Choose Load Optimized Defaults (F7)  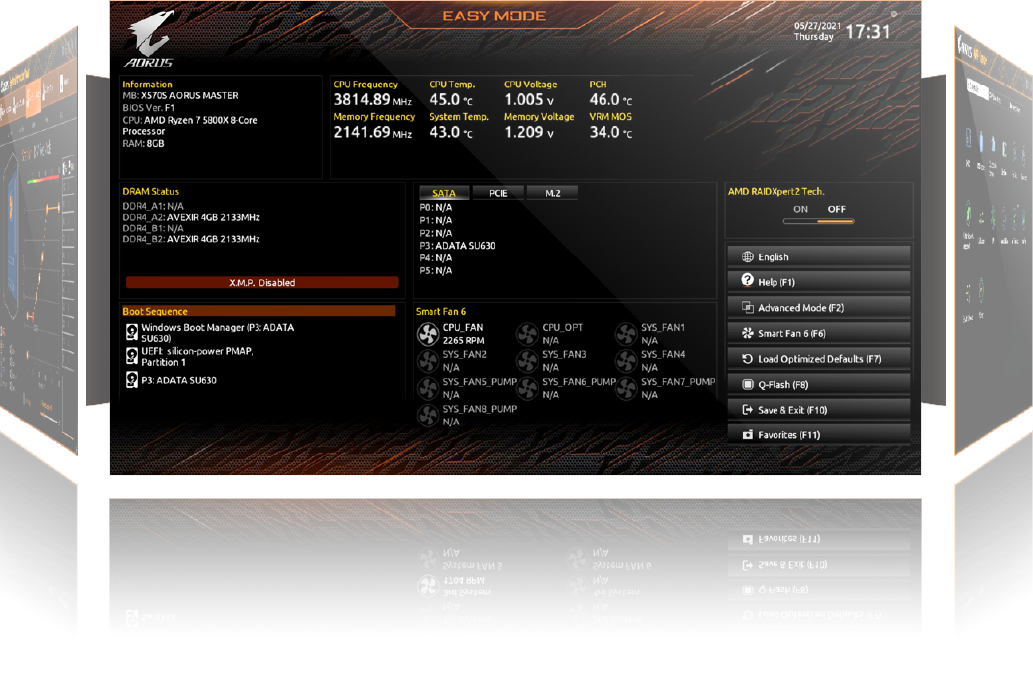pos(819,359)
